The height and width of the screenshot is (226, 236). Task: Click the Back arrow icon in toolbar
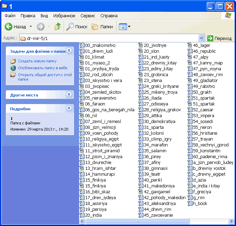coord(9,27)
